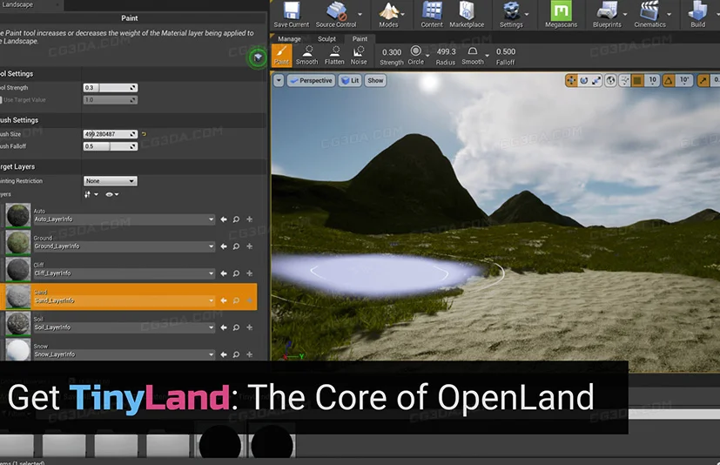Image resolution: width=720 pixels, height=465 pixels.
Task: Open the Cinematics toolbar icon
Action: coord(649,14)
